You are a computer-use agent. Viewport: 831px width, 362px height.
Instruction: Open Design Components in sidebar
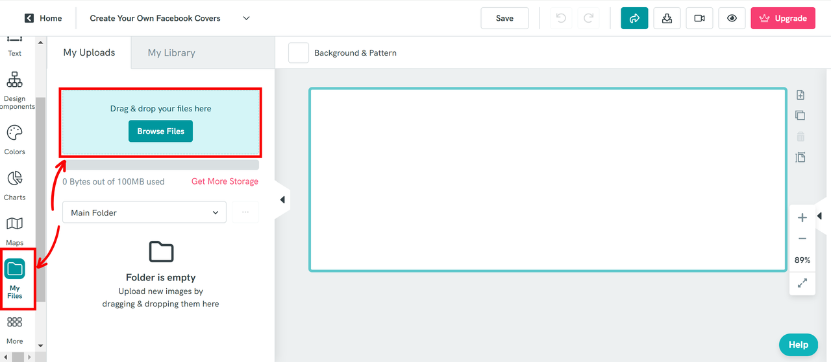pyautogui.click(x=14, y=91)
